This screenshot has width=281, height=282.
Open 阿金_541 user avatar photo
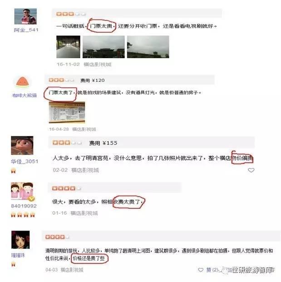point(25,16)
